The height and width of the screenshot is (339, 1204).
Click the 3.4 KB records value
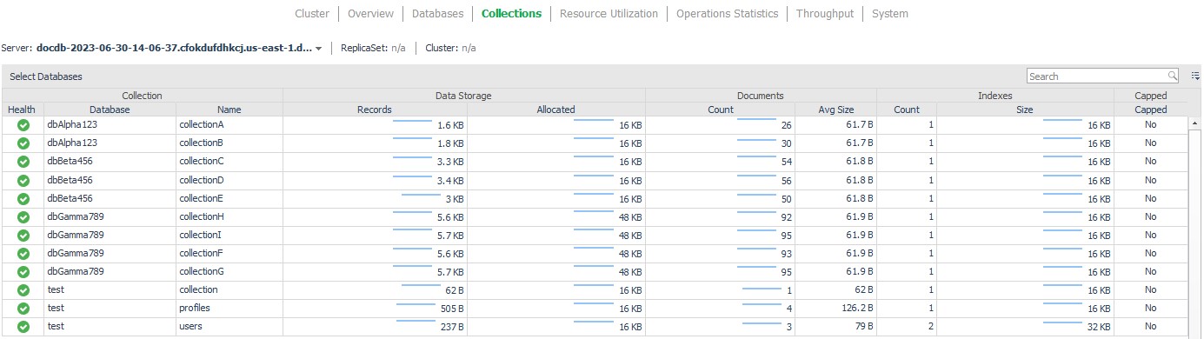(x=450, y=181)
